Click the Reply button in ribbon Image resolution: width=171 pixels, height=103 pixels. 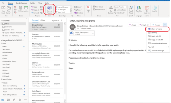[34, 7]
